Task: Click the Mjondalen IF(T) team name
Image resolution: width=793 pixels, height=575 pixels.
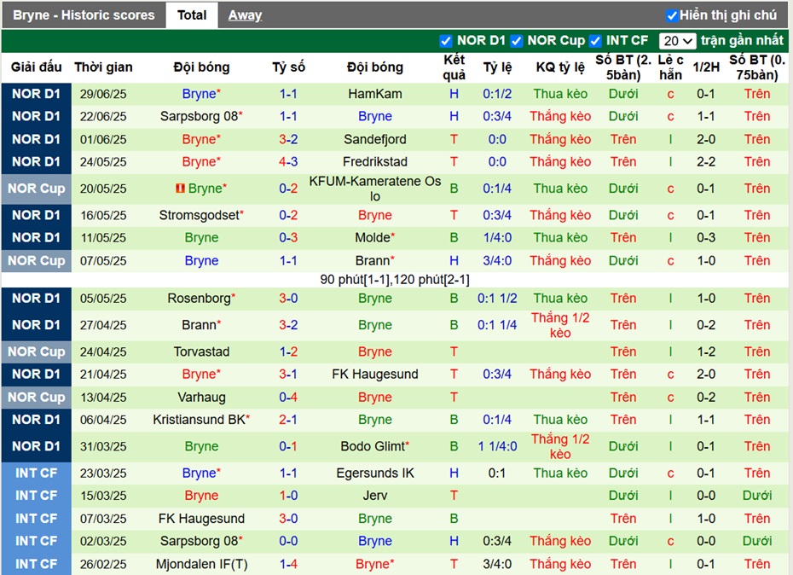Action: [x=201, y=564]
